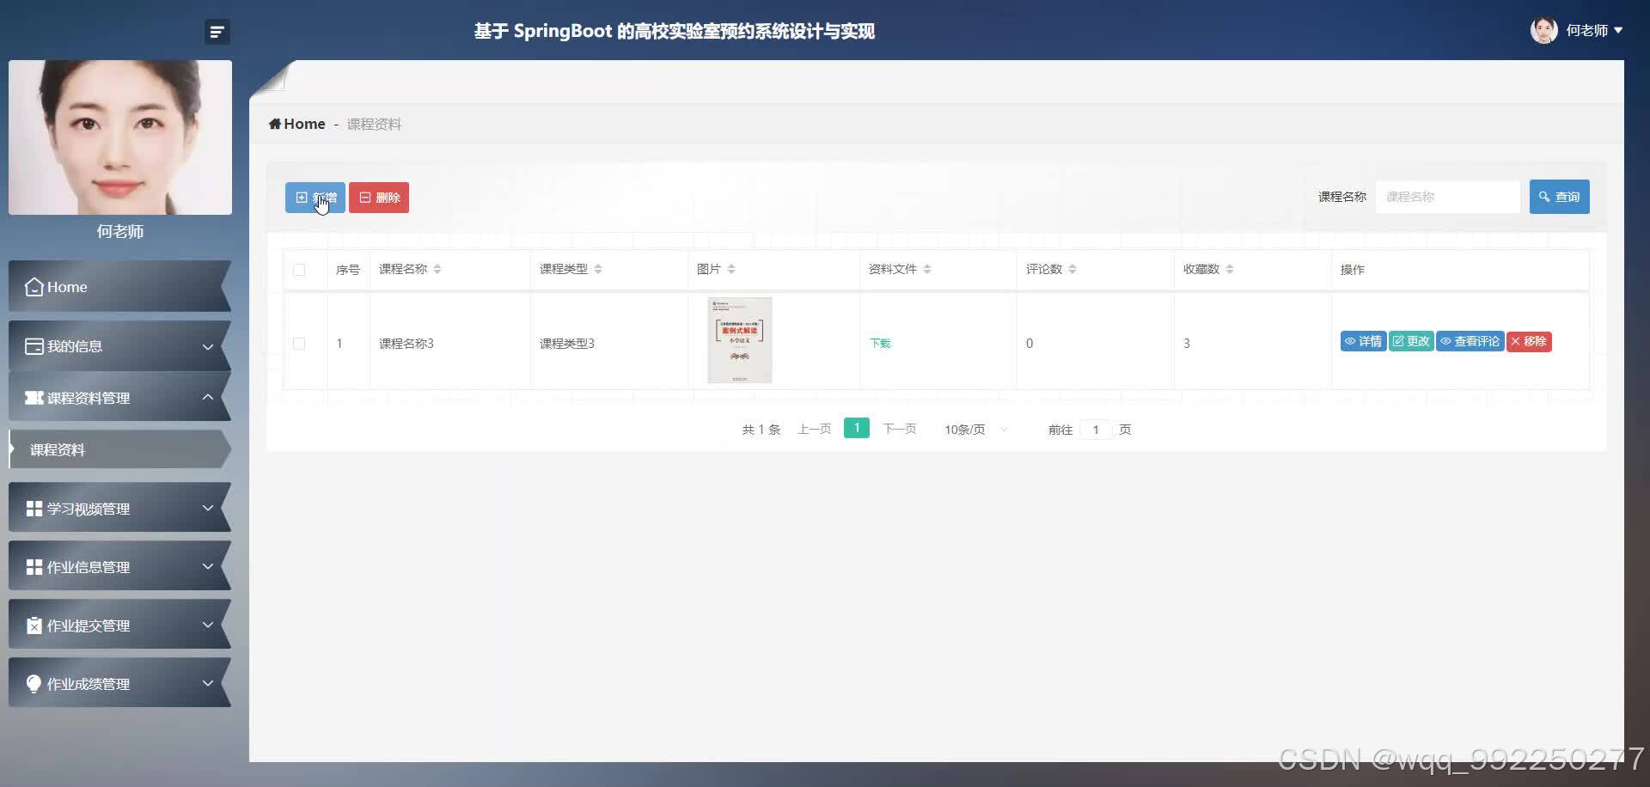The image size is (1650, 787).
Task: Click the red 移除 remove button
Action: coord(1529,341)
